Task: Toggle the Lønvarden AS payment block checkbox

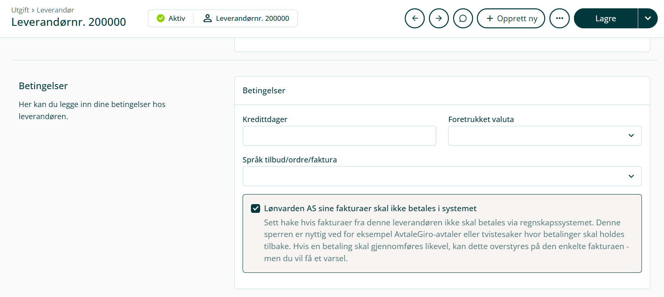Action: [x=256, y=208]
